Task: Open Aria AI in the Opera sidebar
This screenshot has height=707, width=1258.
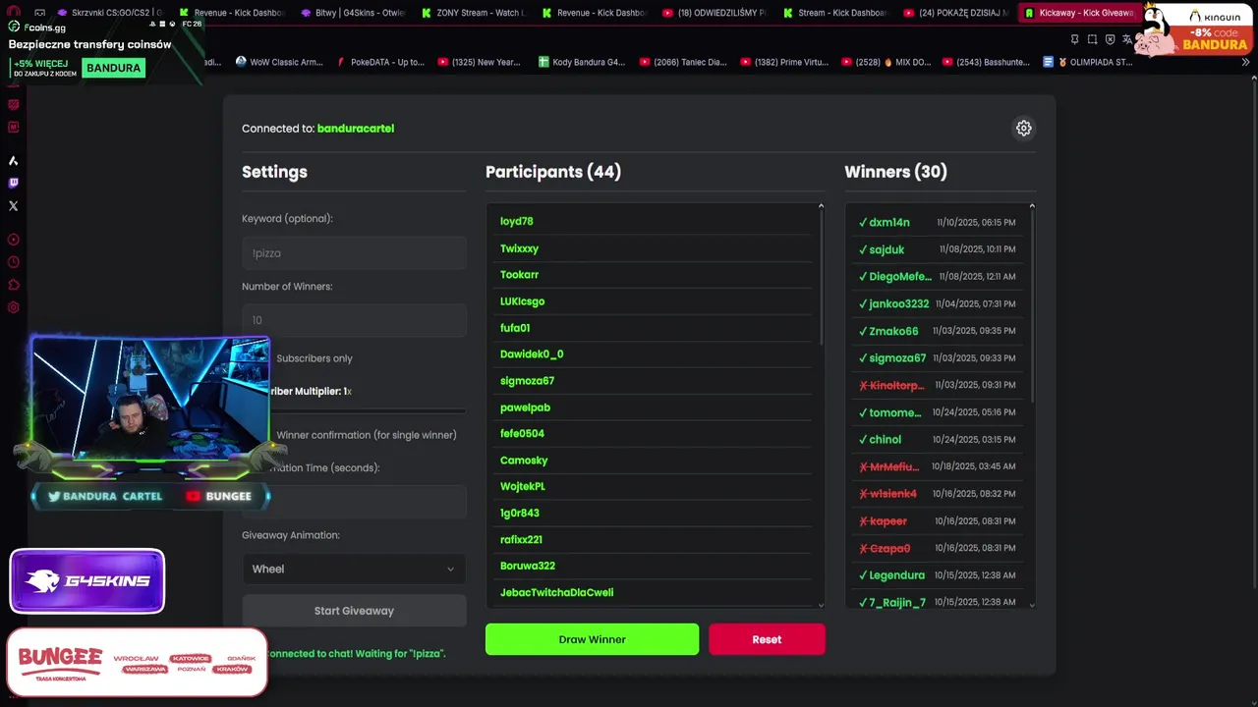Action: pos(13,160)
